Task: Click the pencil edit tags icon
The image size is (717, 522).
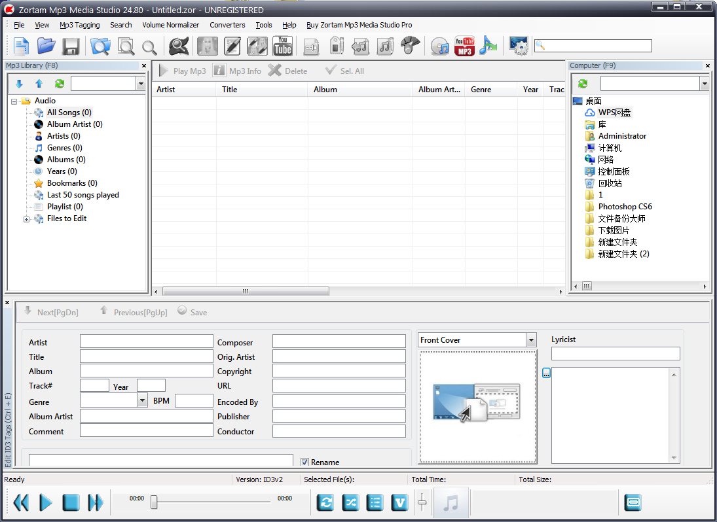Action: (232, 46)
